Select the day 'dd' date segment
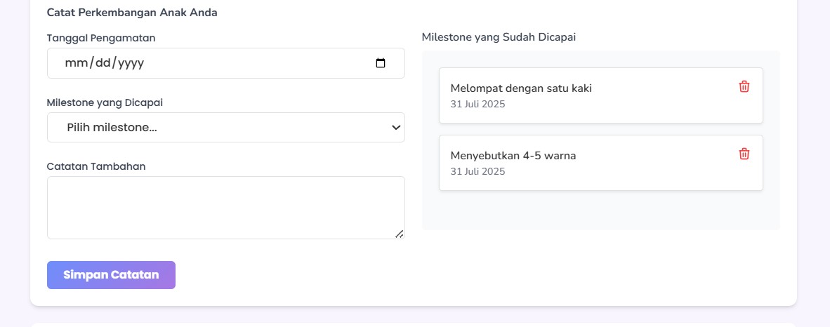The image size is (830, 327). click(x=104, y=63)
